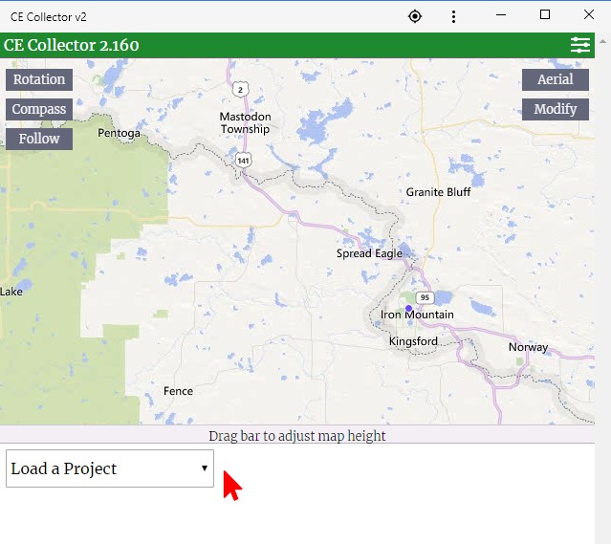Minimize the CE Collector window
611x544 pixels.
501,15
